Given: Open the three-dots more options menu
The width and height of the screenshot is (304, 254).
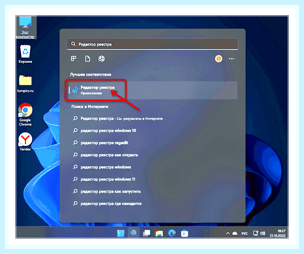Looking at the screenshot, I should pyautogui.click(x=231, y=58).
